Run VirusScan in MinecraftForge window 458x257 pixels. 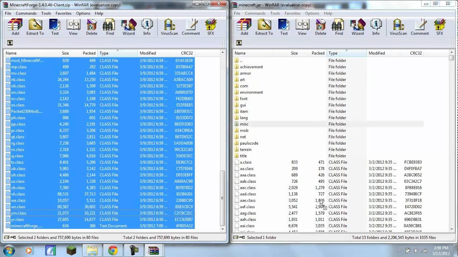click(169, 27)
